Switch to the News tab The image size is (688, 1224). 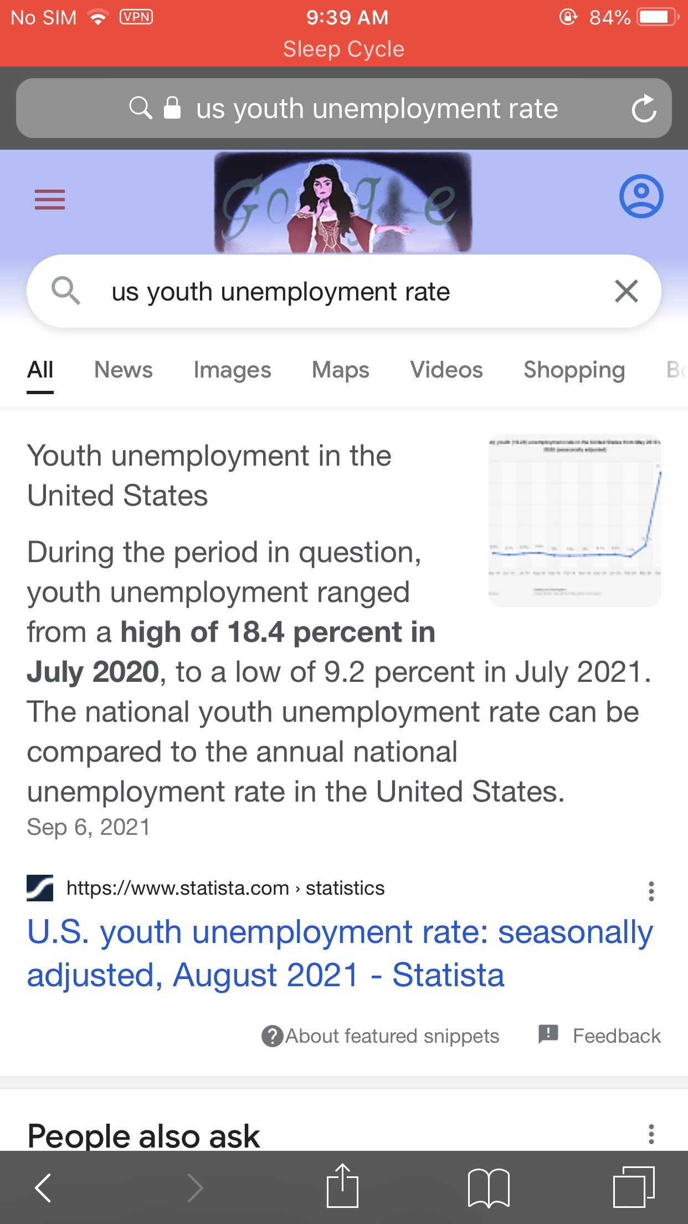tap(124, 370)
